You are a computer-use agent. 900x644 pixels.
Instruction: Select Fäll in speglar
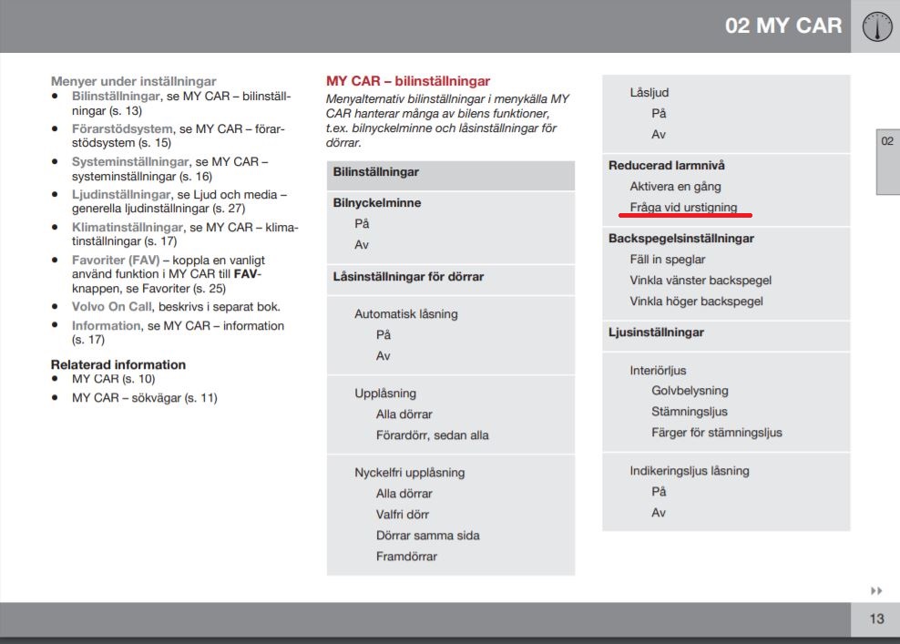click(x=667, y=260)
